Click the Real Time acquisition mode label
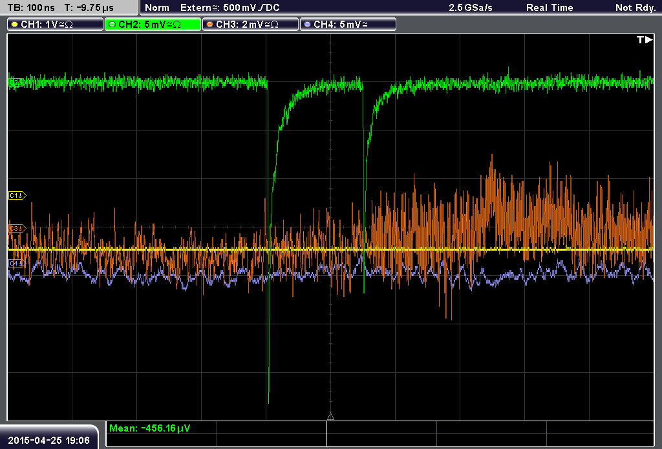The image size is (662, 449). point(550,8)
